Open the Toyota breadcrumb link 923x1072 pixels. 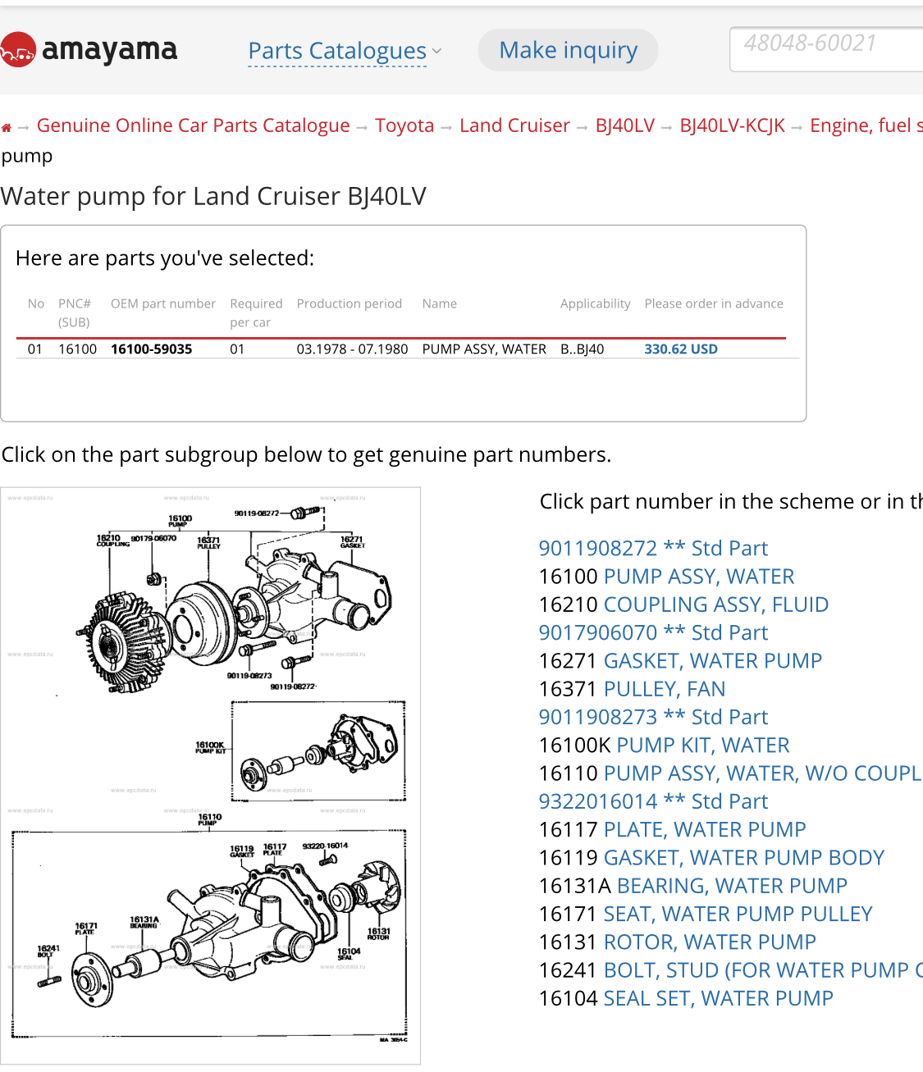(x=404, y=125)
